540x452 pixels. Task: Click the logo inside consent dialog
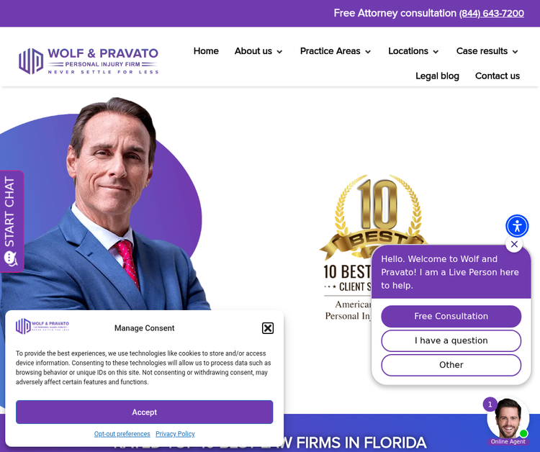[42, 325]
